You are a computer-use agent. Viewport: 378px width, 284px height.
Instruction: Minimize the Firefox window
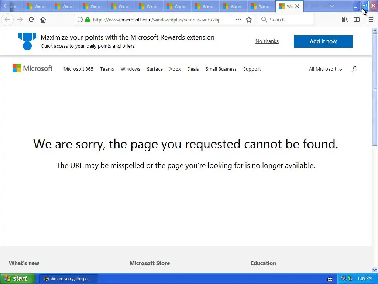(x=356, y=6)
